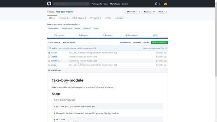
Task: Open the notifications bell icon
Action: pos(156,4)
